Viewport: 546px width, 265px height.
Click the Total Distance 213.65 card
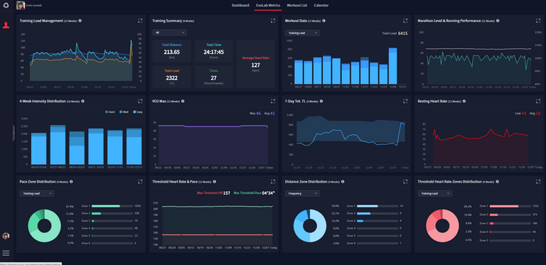pos(171,51)
